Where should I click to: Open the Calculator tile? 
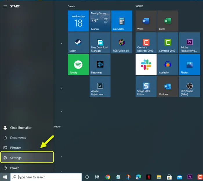(122, 21)
